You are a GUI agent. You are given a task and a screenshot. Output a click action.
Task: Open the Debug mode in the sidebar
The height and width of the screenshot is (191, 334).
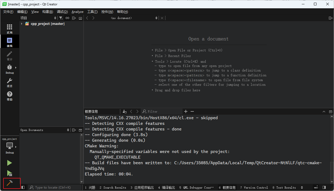tap(9, 68)
